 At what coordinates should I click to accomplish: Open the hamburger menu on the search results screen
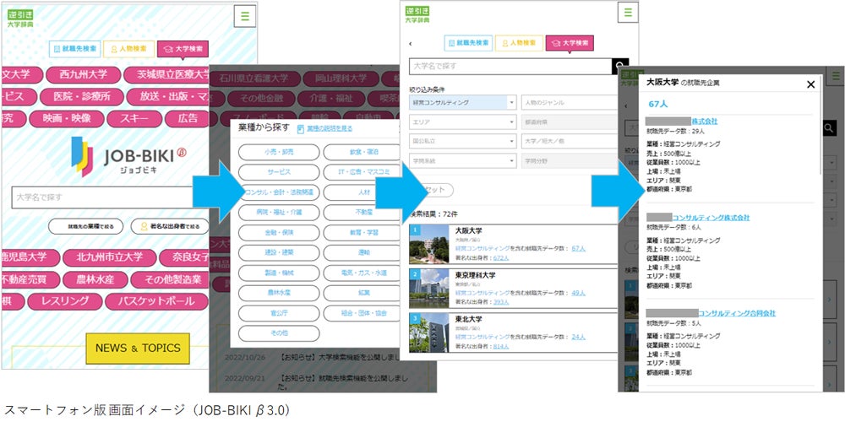pyautogui.click(x=629, y=13)
